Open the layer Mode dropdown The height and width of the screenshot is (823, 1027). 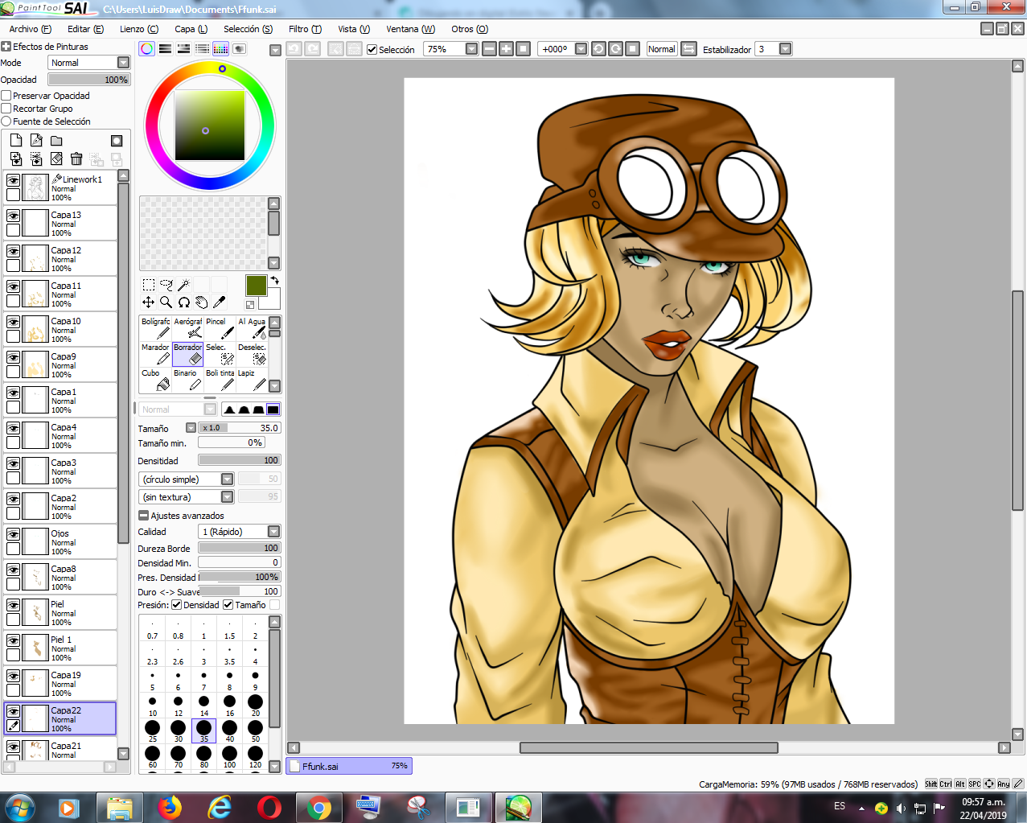[x=123, y=63]
